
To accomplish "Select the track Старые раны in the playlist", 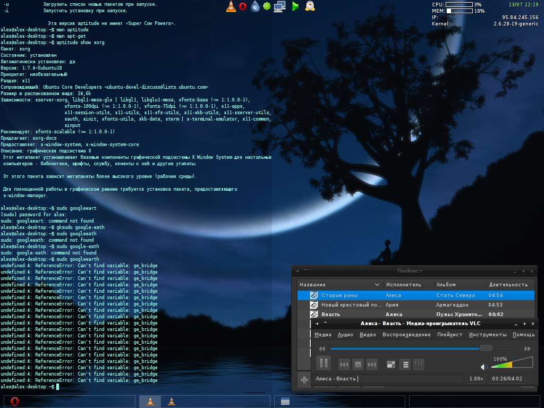I will point(339,295).
